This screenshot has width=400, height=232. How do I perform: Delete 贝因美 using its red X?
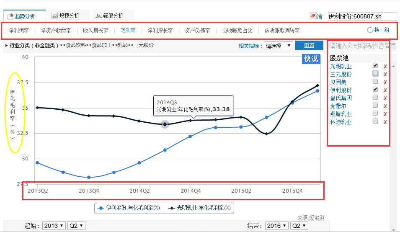tap(385, 82)
